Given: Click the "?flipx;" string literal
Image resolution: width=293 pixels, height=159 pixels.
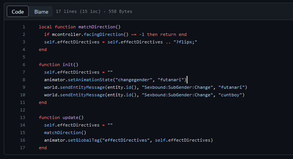Looking at the screenshot, I should [185, 42].
